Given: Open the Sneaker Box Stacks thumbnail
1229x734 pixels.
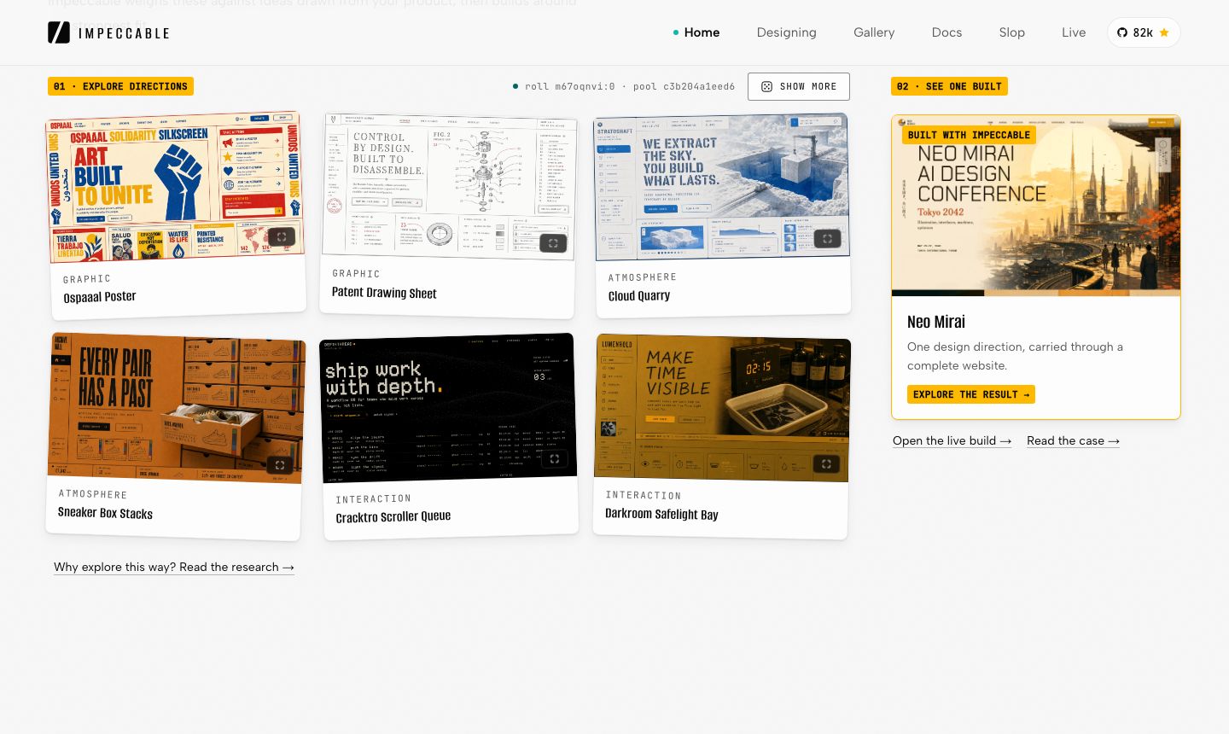Looking at the screenshot, I should point(176,407).
